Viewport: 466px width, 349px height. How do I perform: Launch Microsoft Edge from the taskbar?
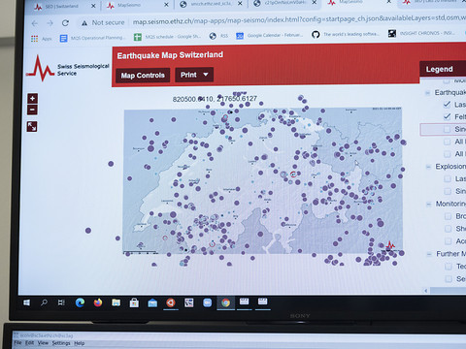click(80, 302)
